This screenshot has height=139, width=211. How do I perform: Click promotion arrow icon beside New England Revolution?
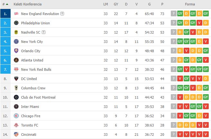[x=62, y=13]
